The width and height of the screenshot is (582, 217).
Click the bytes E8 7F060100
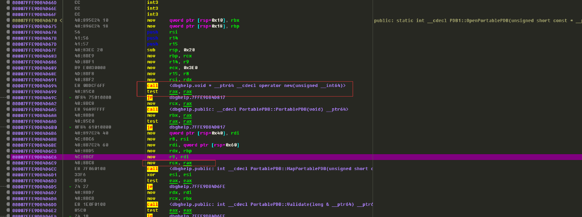90,169
